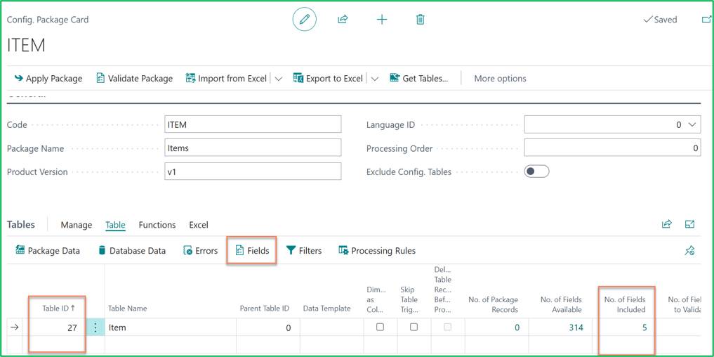The height and width of the screenshot is (357, 714).
Task: Click the pin icon in Tables toolbar
Action: click(689, 250)
